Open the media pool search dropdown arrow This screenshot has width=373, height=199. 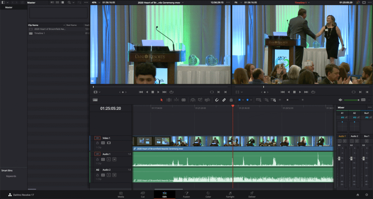73,3
